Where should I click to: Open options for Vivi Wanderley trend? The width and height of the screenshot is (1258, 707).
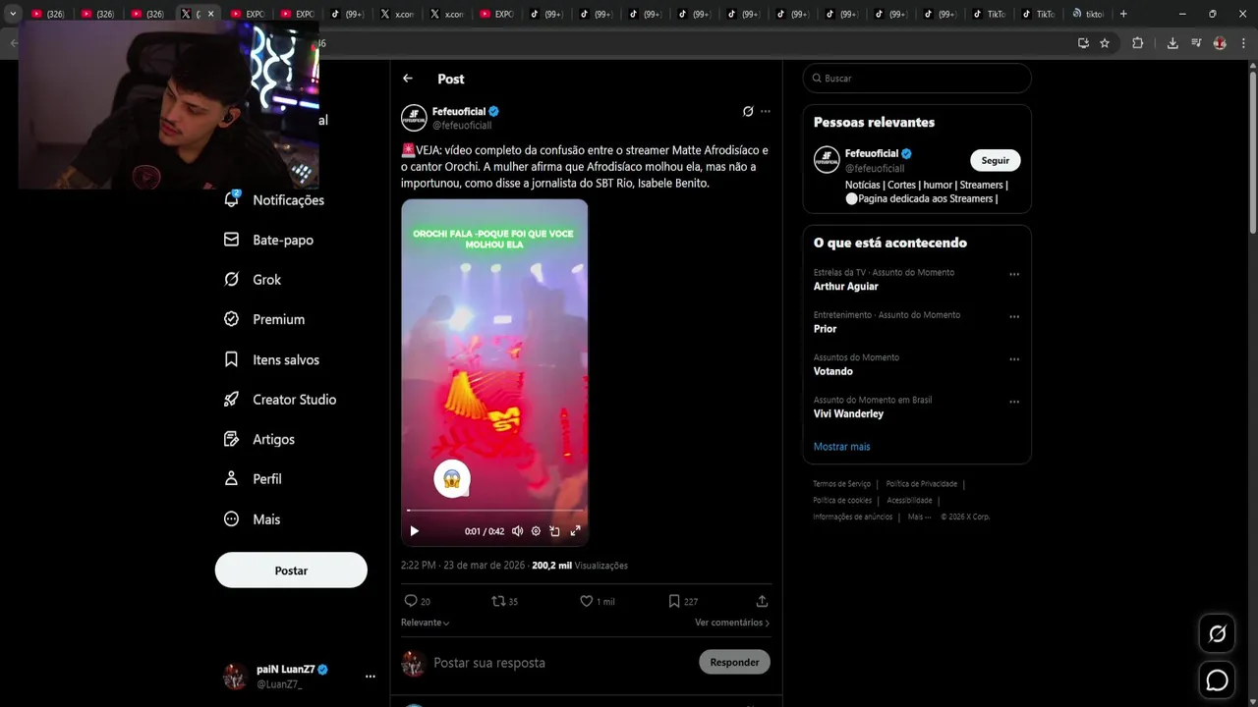(x=1014, y=402)
